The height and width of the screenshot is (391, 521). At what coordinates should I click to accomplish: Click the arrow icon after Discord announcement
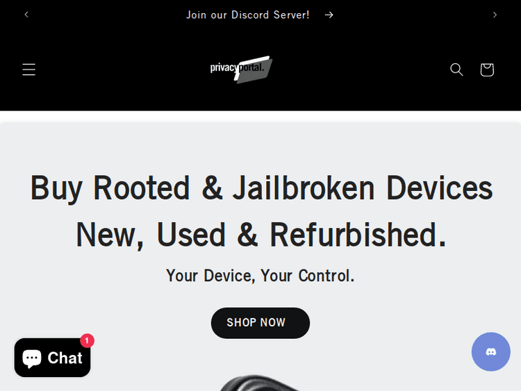329,15
